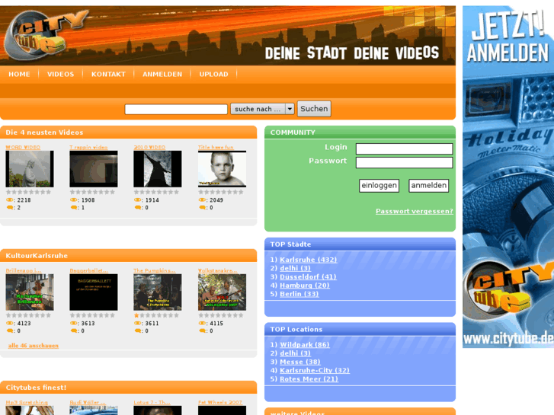Open the Hamburg (20) city link
This screenshot has width=554, height=415.
pyautogui.click(x=305, y=285)
